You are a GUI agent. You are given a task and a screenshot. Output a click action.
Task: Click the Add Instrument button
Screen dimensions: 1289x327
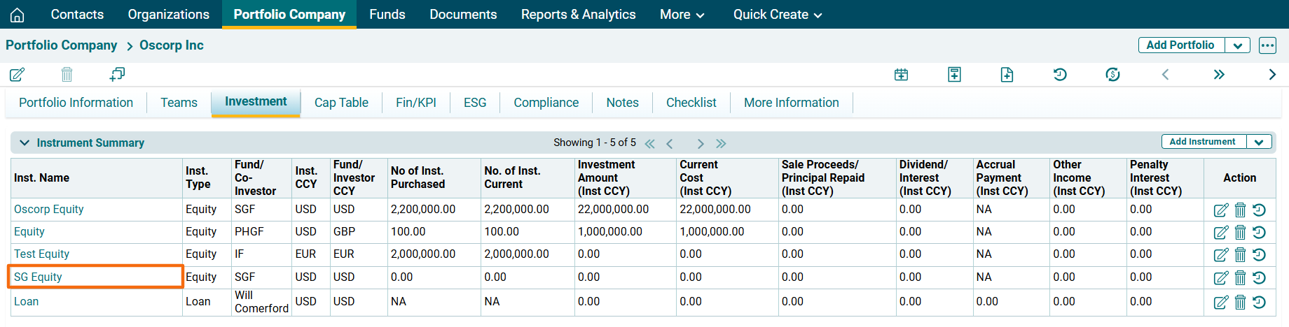click(1202, 142)
